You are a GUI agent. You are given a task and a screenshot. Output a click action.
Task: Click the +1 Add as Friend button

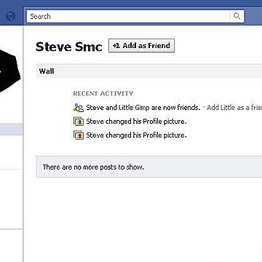tap(141, 45)
